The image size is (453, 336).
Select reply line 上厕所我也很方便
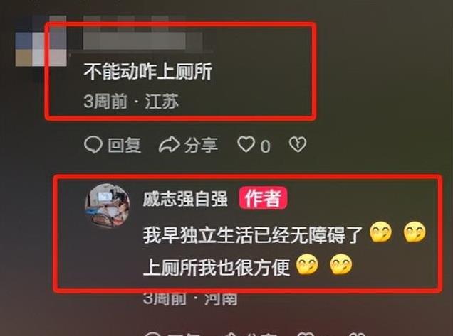(217, 267)
